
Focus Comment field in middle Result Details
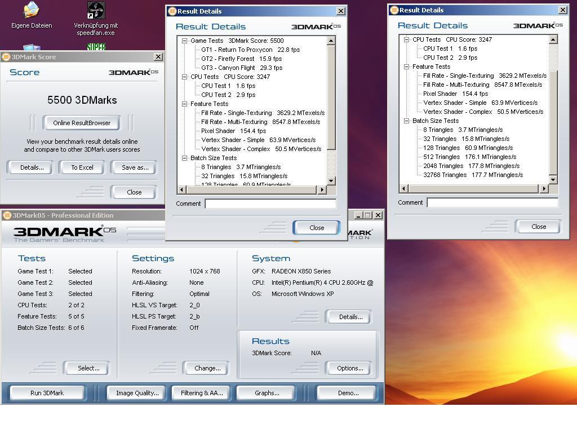coord(270,204)
